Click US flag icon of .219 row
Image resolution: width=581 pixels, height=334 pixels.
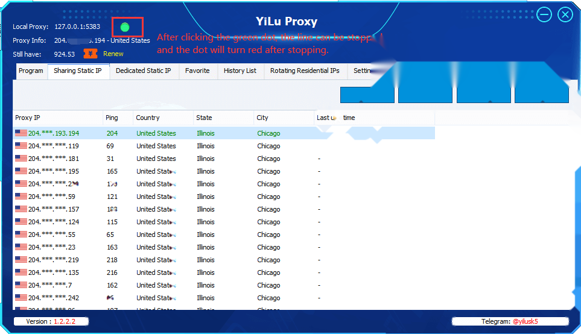click(21, 260)
